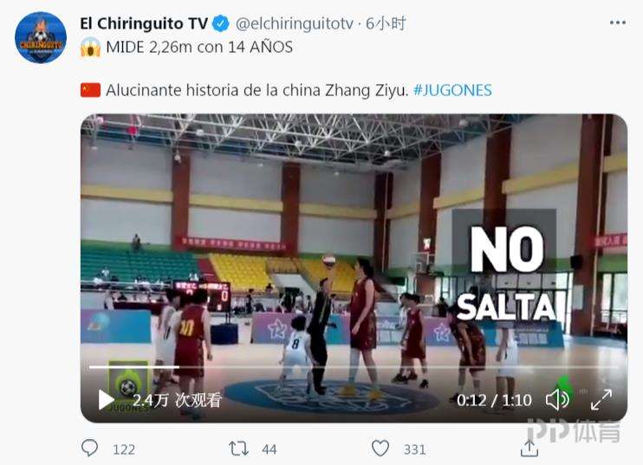Like the tweet with the heart icon
Image resolution: width=643 pixels, height=465 pixels.
pos(380,449)
